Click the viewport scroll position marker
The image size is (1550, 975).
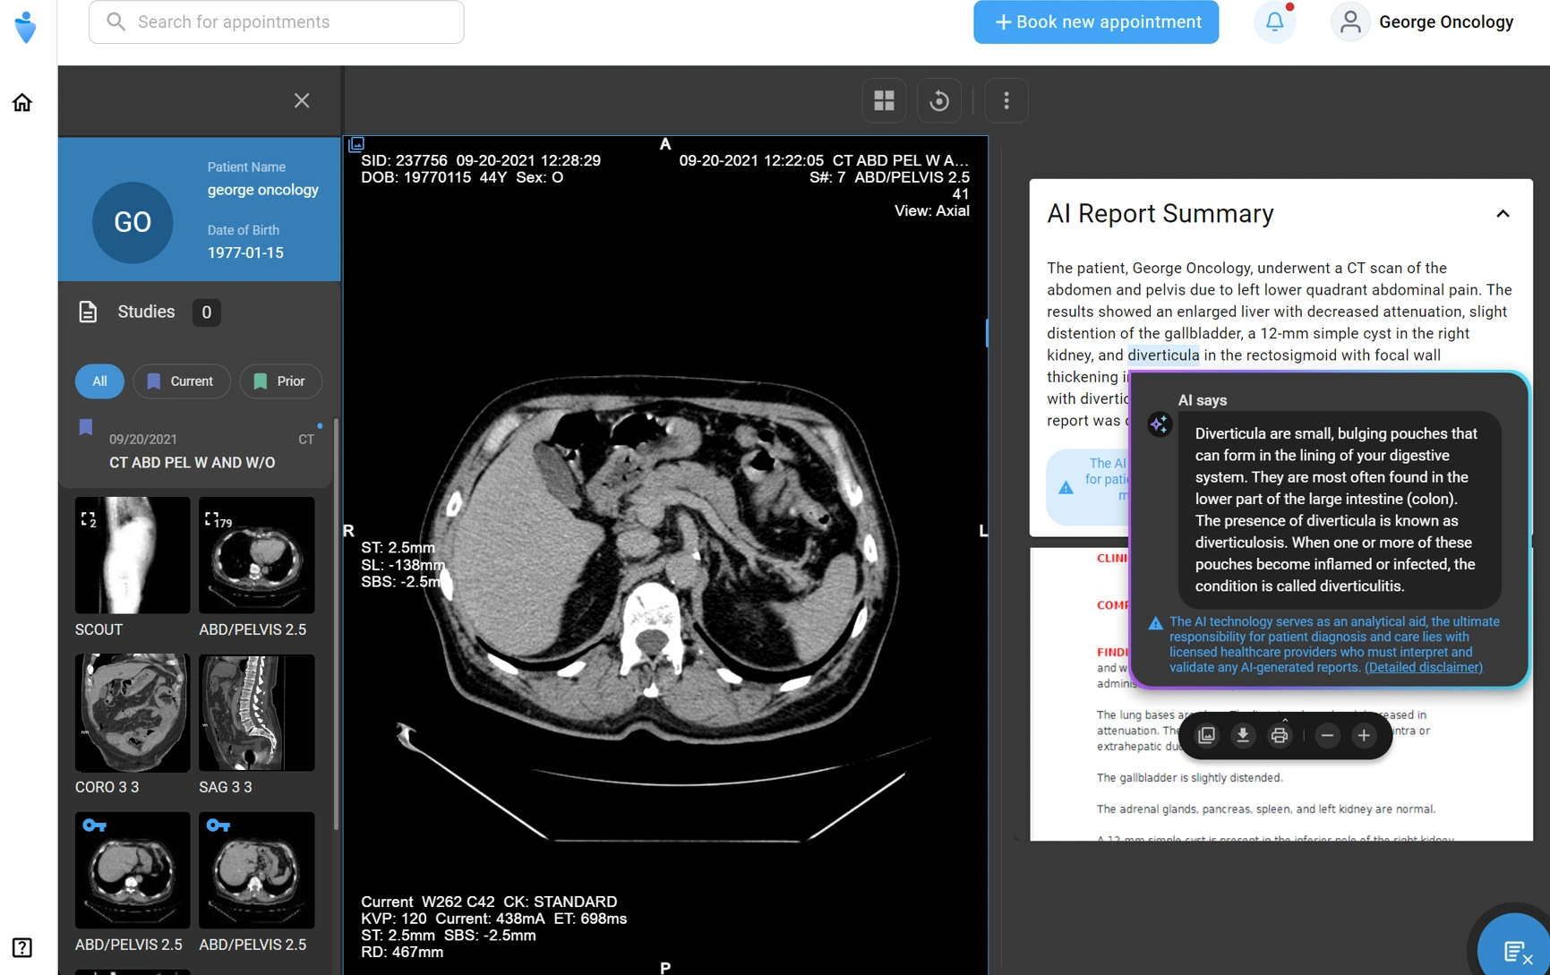(x=987, y=332)
